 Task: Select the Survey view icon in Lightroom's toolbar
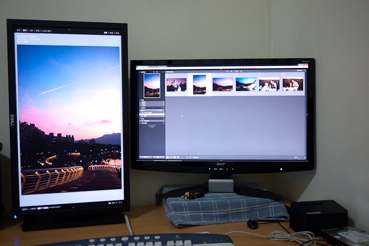(x=178, y=158)
